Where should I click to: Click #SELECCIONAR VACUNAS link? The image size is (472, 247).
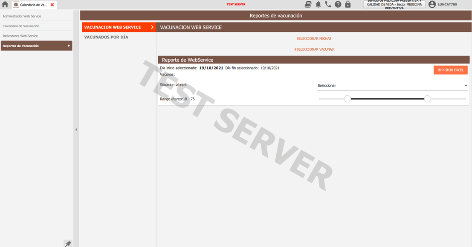coord(314,49)
